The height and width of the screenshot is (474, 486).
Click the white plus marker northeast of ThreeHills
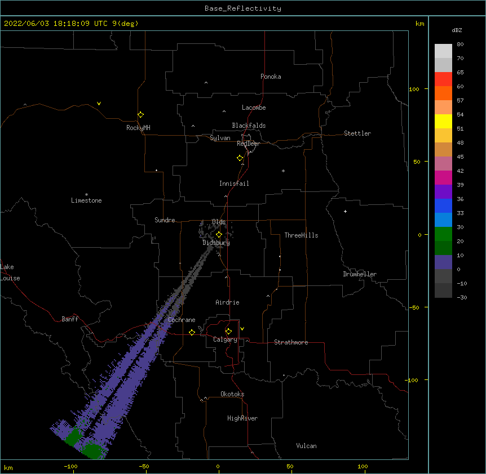345,211
